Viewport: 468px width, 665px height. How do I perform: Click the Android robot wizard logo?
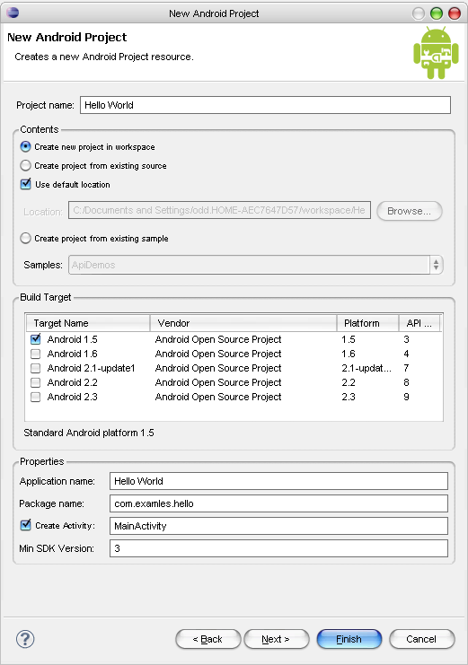(436, 53)
